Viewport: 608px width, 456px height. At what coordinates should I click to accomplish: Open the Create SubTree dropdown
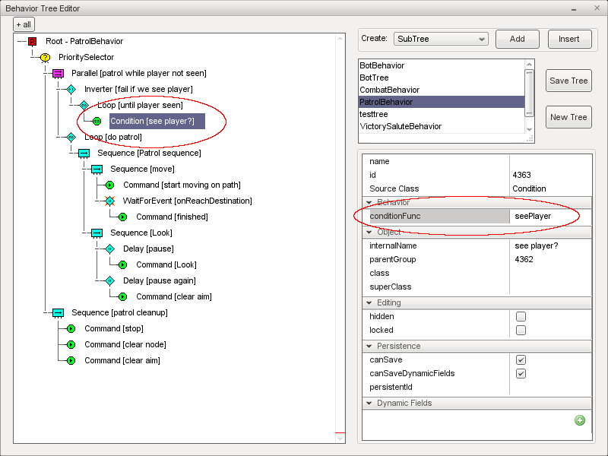pos(441,39)
